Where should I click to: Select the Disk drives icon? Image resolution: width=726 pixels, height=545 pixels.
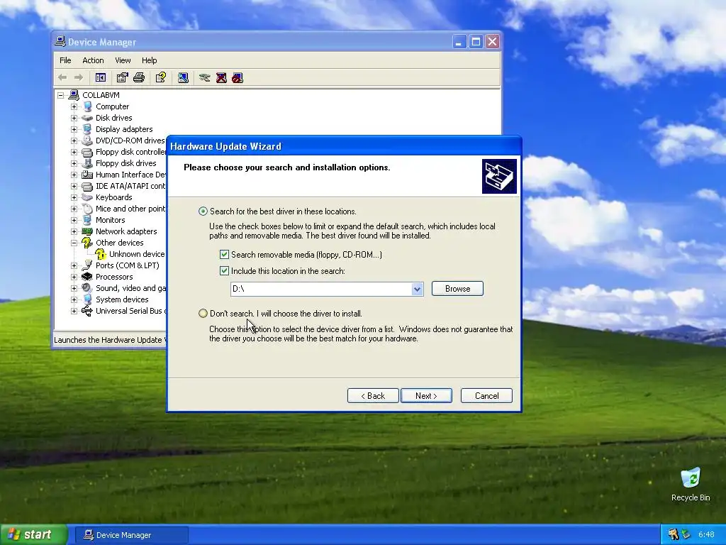point(87,118)
